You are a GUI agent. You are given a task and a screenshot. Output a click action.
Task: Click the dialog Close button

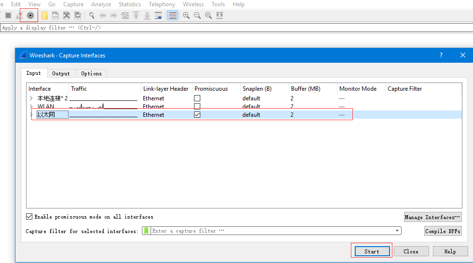coord(411,251)
